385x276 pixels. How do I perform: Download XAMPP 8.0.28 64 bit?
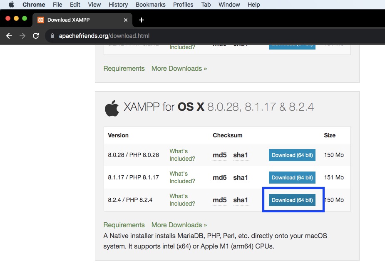(292, 155)
